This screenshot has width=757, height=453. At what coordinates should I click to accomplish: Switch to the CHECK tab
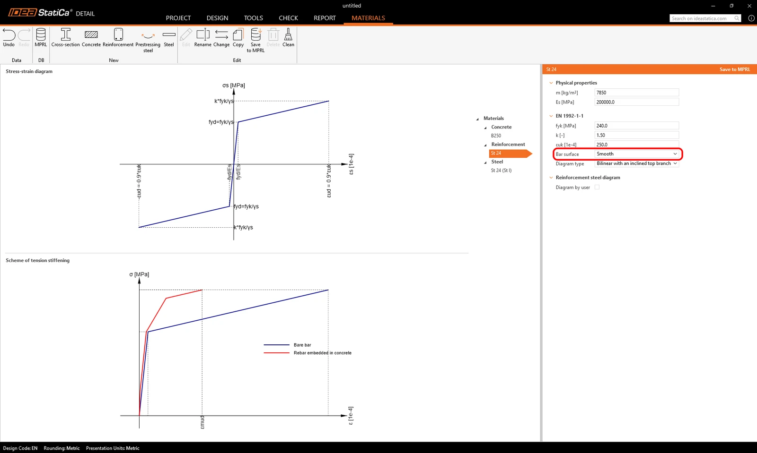(x=288, y=18)
